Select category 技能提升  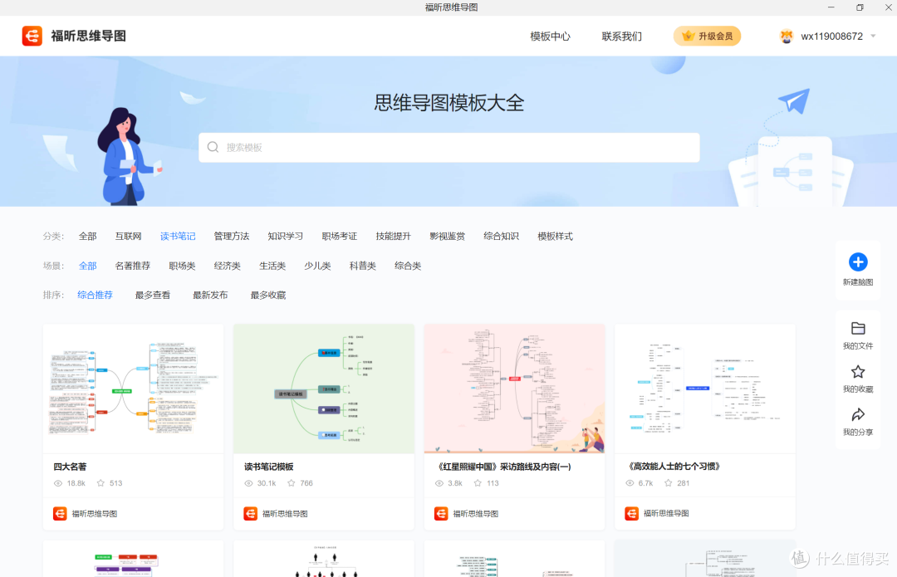393,236
